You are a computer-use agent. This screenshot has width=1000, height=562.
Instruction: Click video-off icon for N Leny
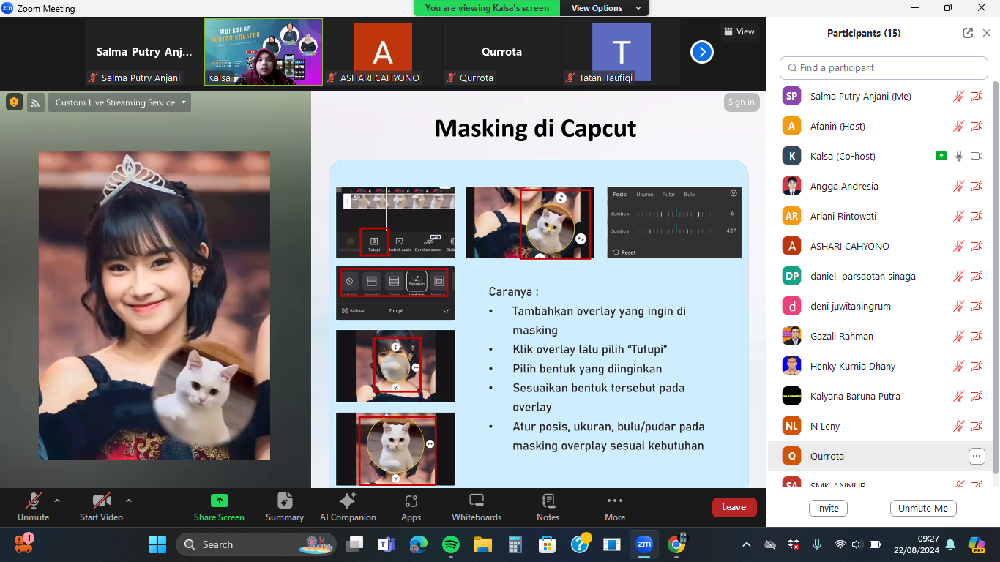tap(977, 426)
